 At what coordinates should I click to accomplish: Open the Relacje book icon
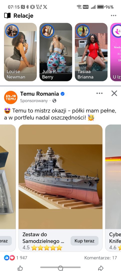[7, 16]
